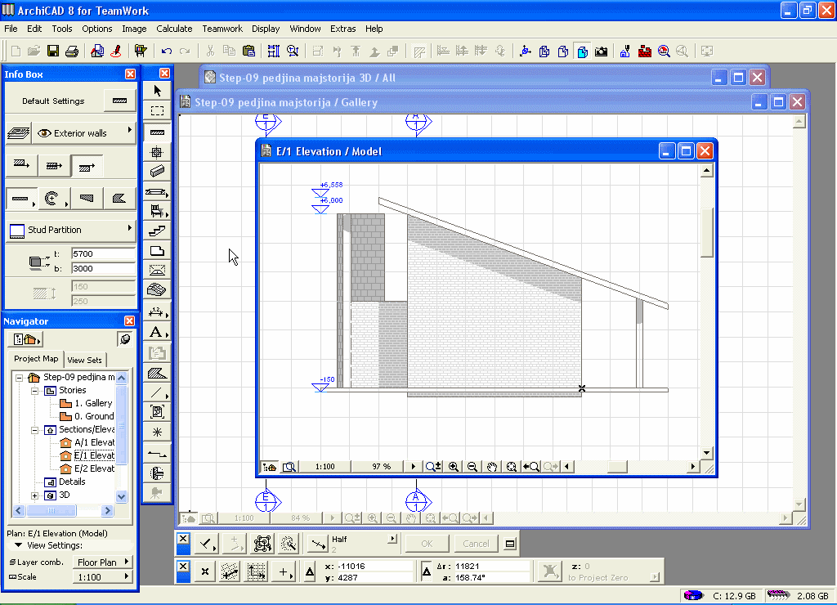
Task: Click the Cancel button in the control box
Action: (x=476, y=544)
